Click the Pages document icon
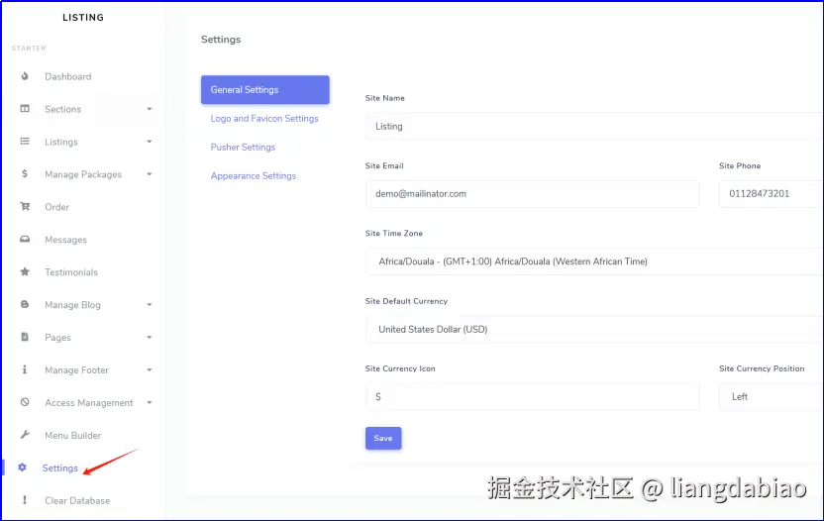 tap(25, 337)
